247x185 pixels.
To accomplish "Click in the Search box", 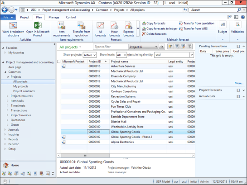I will point(213,10).
